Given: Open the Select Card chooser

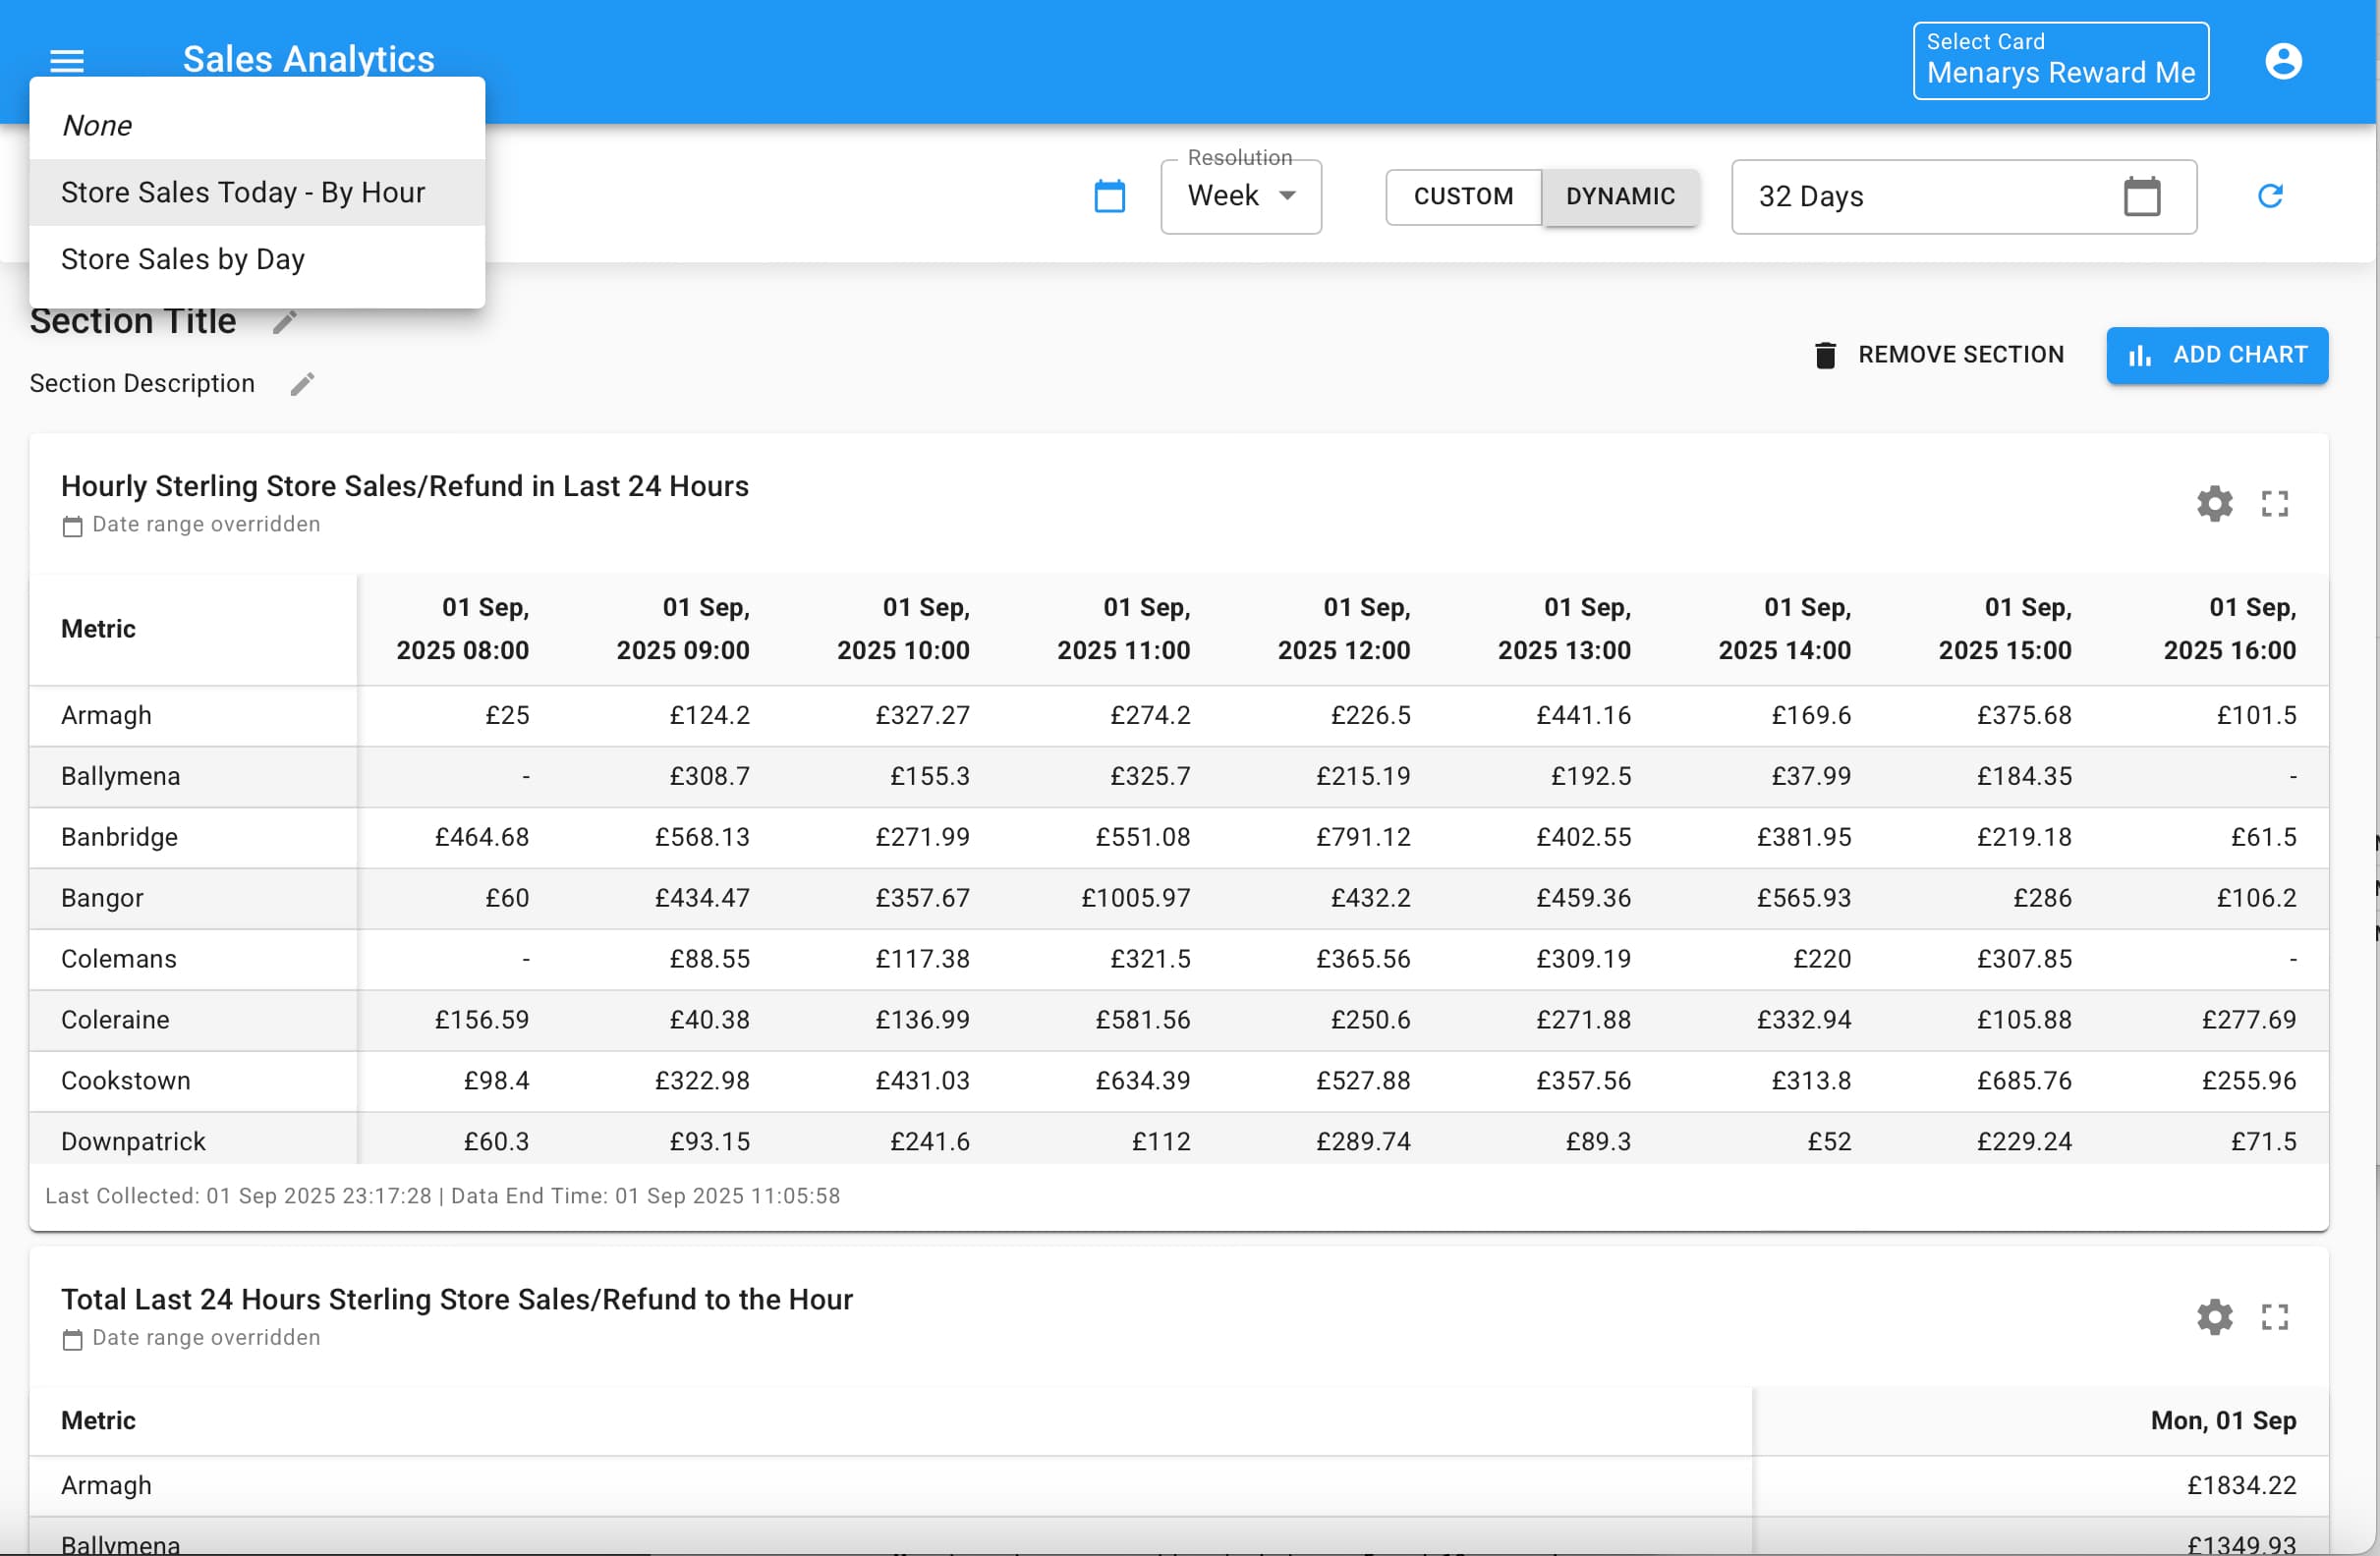Looking at the screenshot, I should tap(2059, 61).
